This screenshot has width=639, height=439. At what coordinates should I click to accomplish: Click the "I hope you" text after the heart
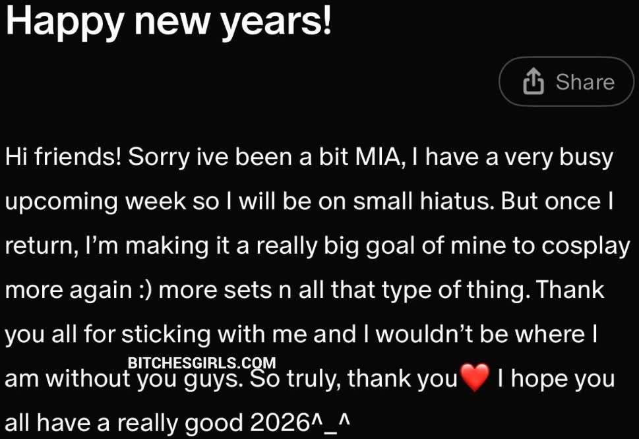tap(557, 379)
